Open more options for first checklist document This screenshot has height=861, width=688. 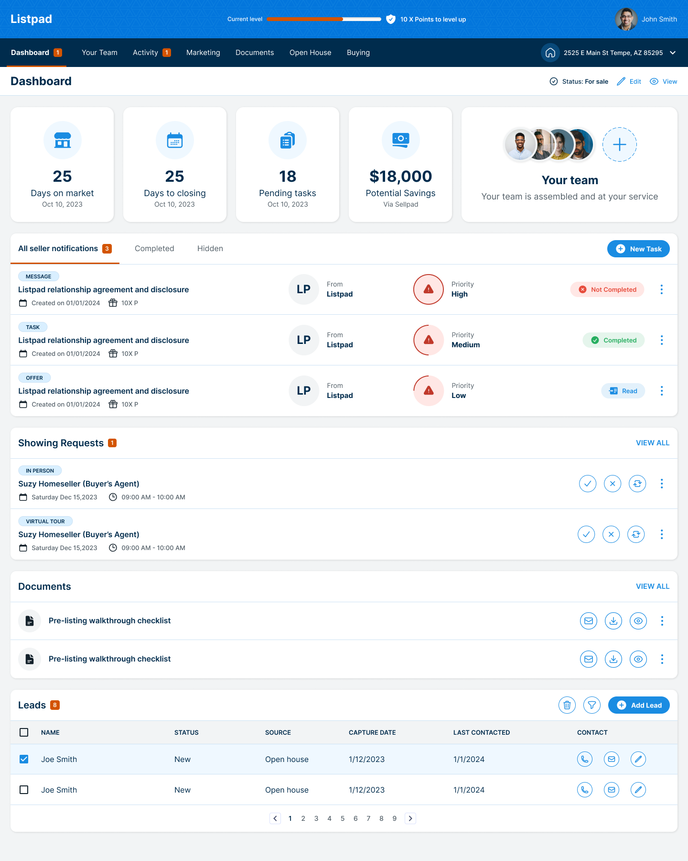point(662,621)
